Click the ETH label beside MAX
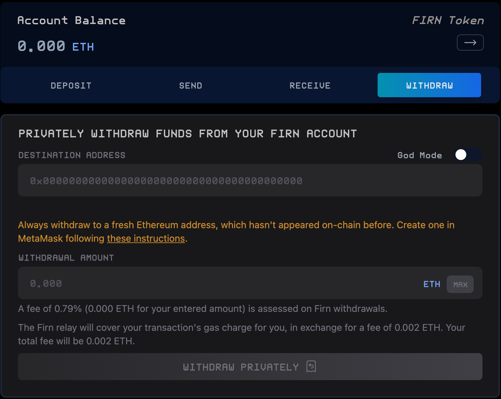 click(432, 284)
